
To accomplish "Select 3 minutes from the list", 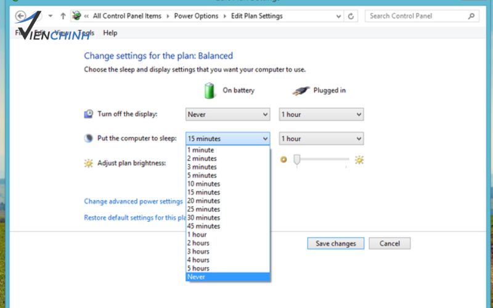I will tap(227, 167).
